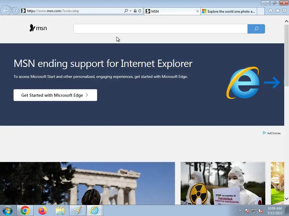Screen dimensions: 289x216
Task: Click the msn butterfly logo
Action: point(38,28)
